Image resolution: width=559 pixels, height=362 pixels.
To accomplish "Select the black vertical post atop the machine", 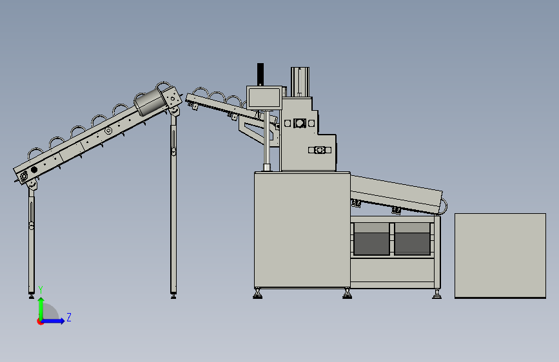I will (260, 75).
